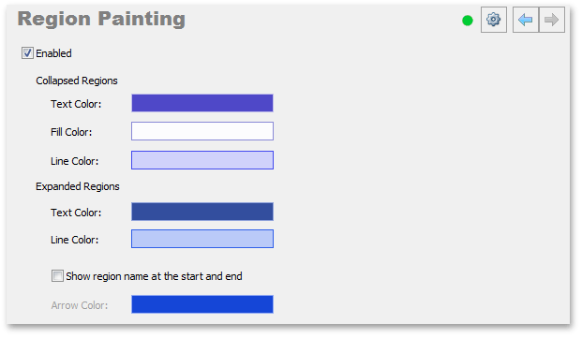Open the settings gear menu
This screenshot has height=338, width=582.
point(494,20)
